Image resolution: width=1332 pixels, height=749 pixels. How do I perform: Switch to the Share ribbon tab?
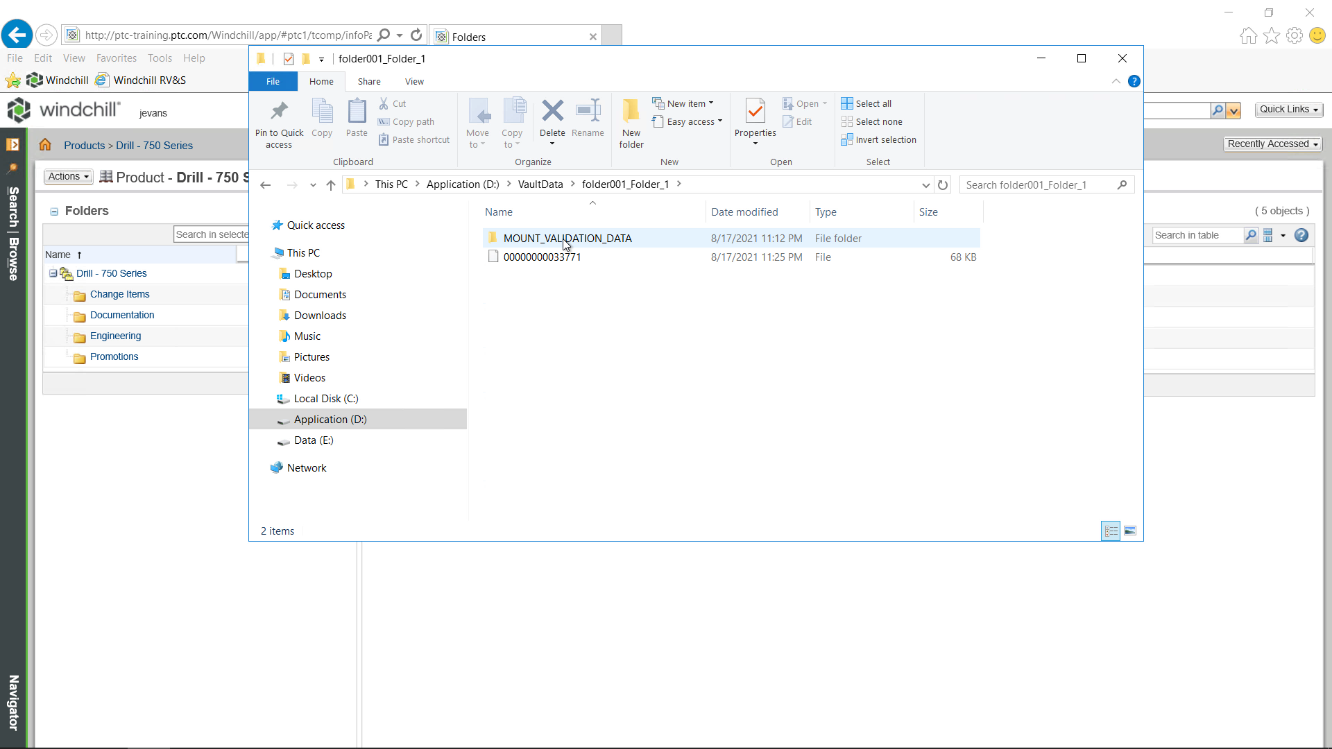pos(369,81)
